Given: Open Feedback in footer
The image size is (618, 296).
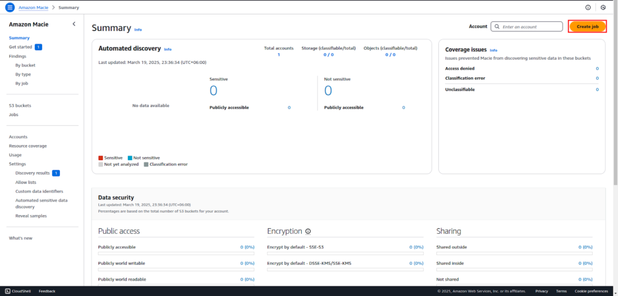Looking at the screenshot, I should coord(47,291).
